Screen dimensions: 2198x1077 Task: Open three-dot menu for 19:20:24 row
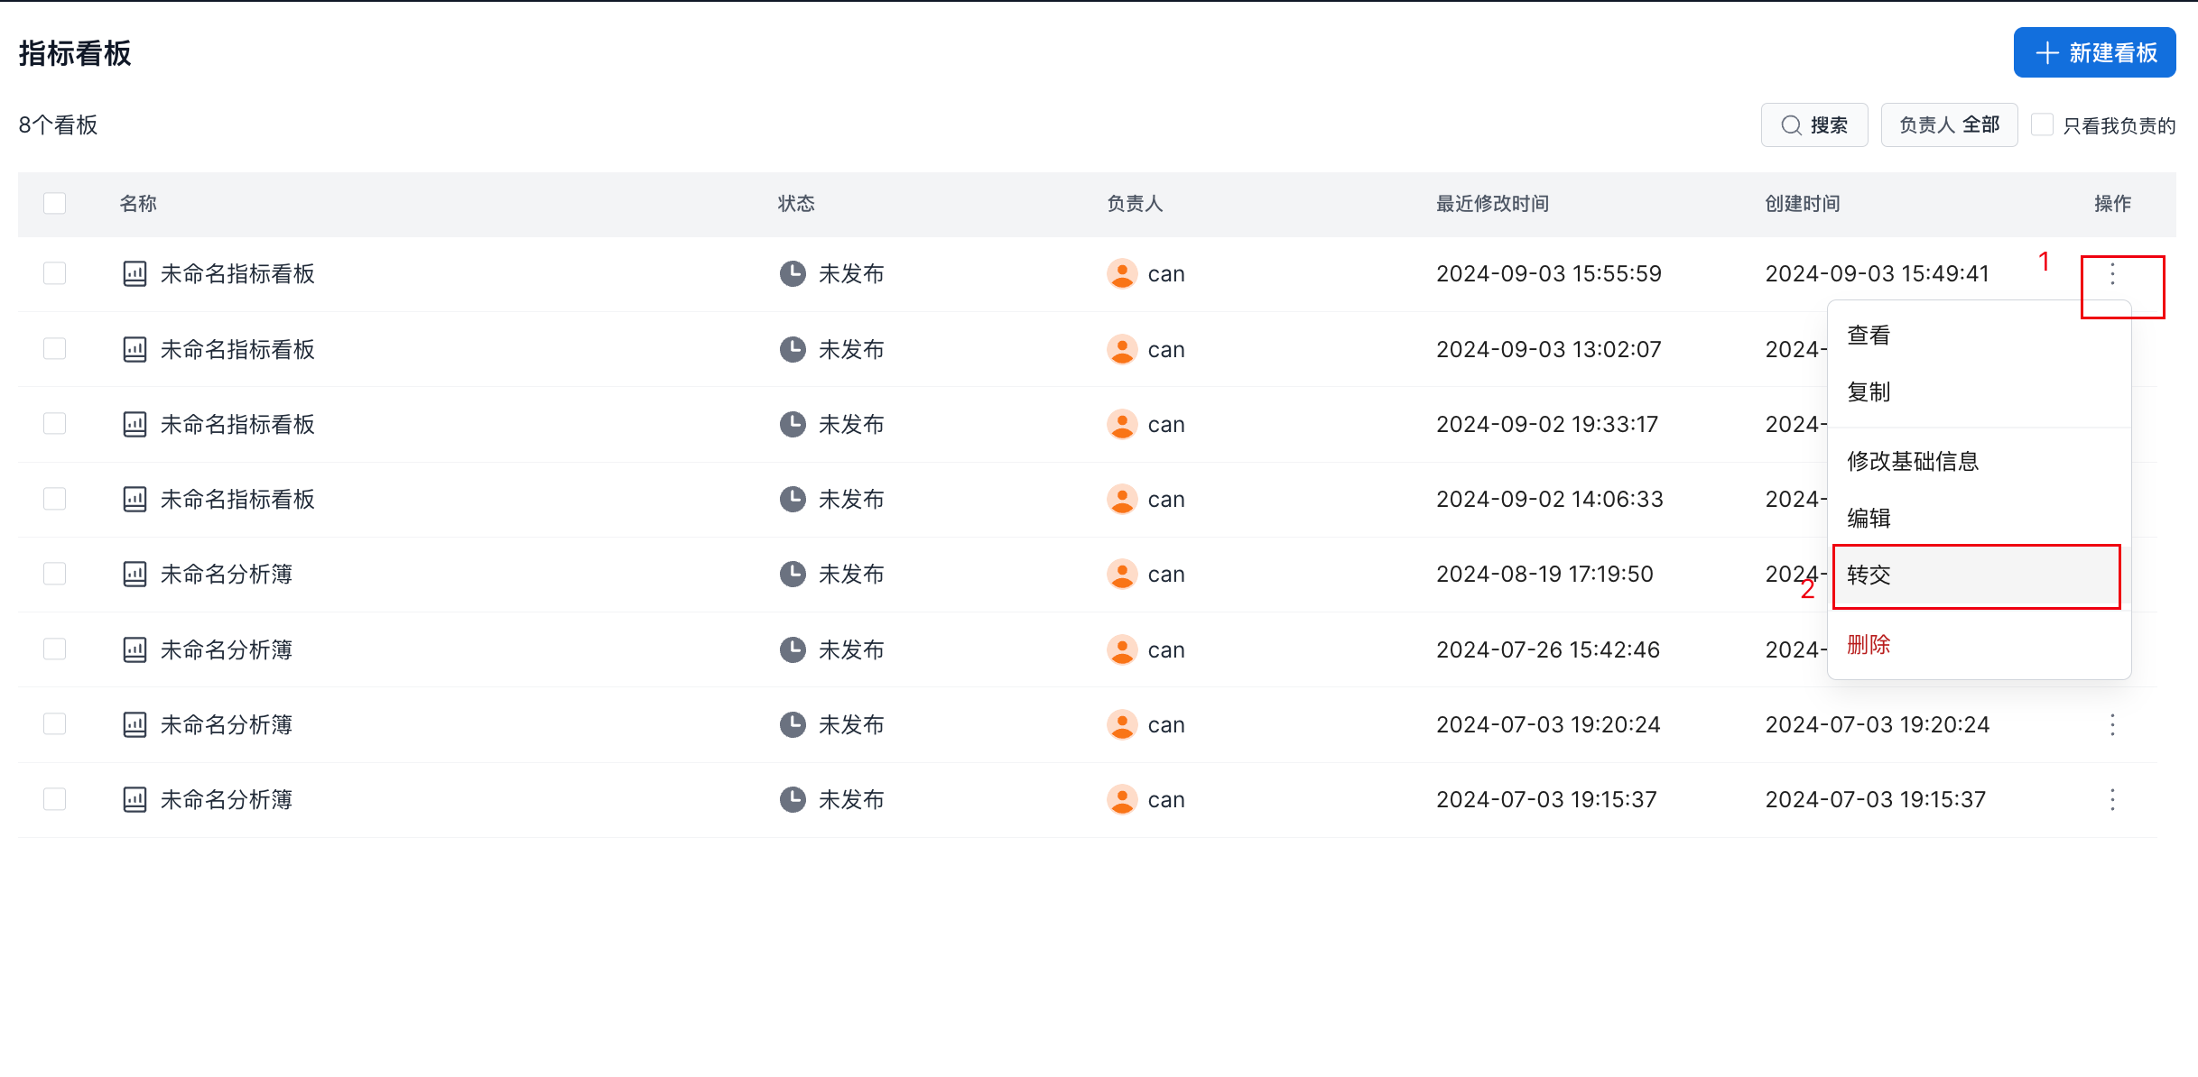click(2111, 724)
